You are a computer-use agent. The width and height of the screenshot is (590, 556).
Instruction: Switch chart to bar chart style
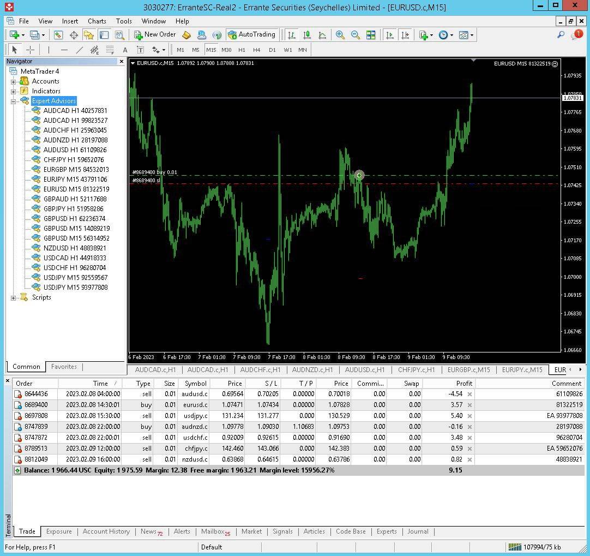[x=291, y=35]
